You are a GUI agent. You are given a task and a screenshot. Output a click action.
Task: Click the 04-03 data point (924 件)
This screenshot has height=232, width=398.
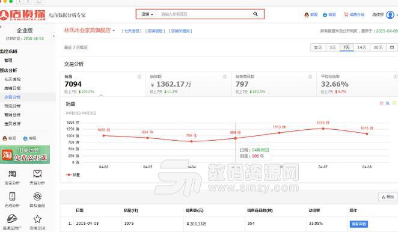click(x=147, y=138)
